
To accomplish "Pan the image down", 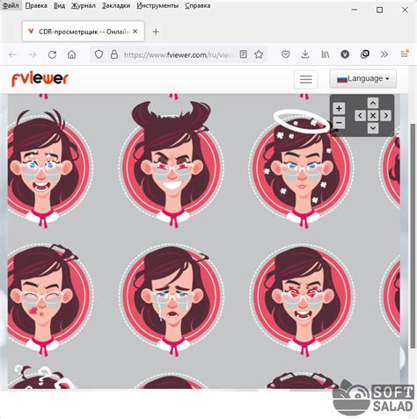I will pyautogui.click(x=373, y=128).
